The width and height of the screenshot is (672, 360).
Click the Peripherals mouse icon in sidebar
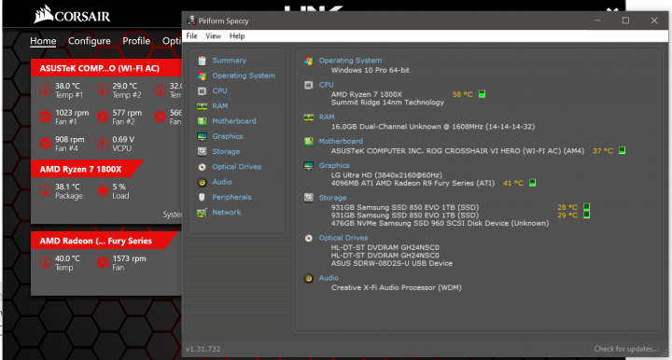point(202,198)
